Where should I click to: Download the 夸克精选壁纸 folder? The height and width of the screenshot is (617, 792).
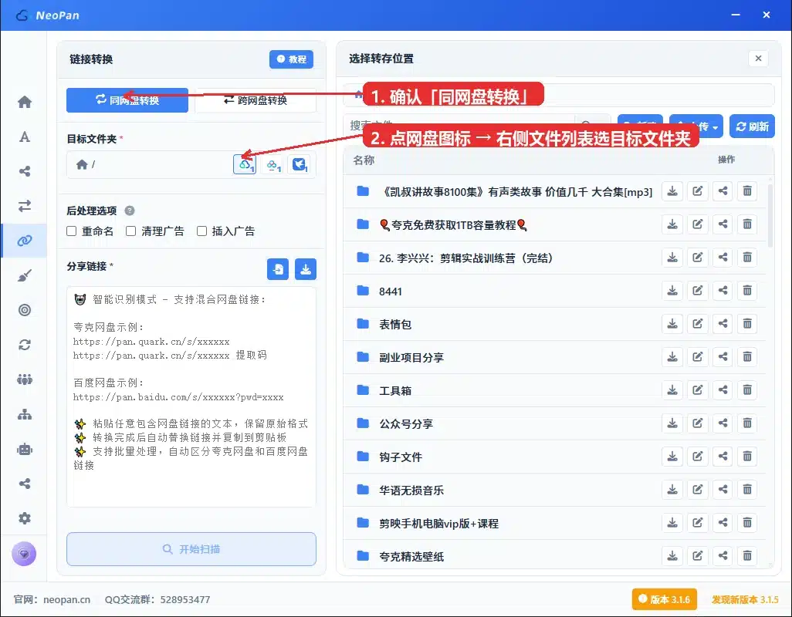pyautogui.click(x=672, y=556)
